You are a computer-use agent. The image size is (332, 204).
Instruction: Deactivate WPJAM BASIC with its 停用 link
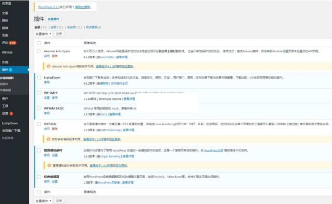[47, 113]
